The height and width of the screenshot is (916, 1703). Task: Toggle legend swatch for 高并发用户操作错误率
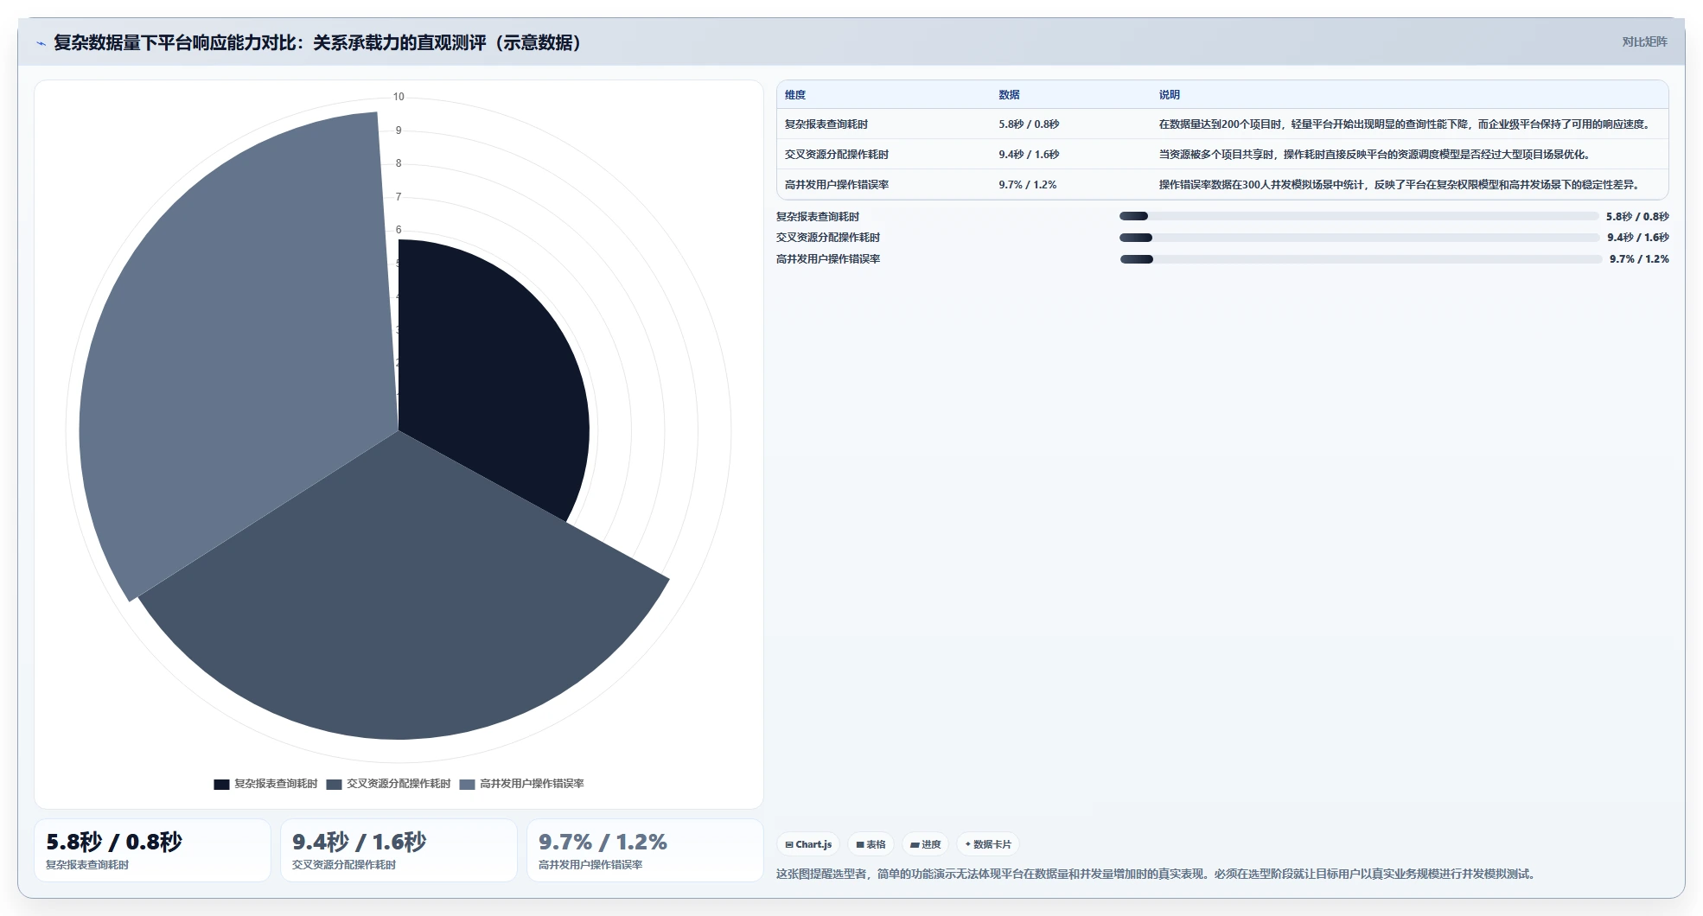pos(468,784)
